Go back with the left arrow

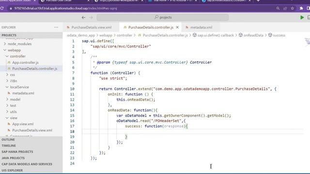point(83,17)
